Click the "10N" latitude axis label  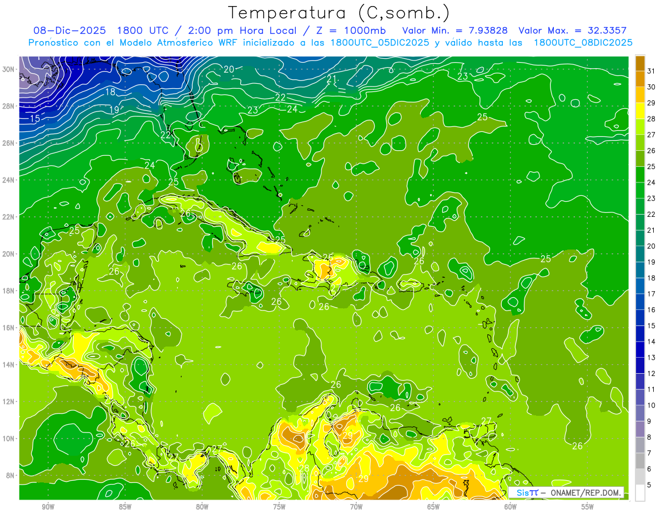[x=9, y=439]
